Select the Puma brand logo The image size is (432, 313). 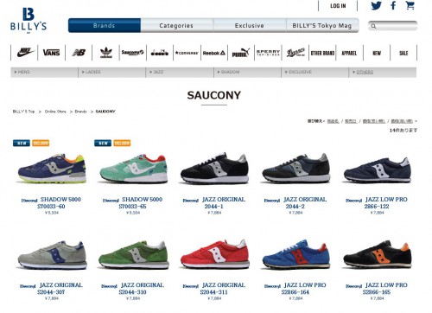[241, 53]
